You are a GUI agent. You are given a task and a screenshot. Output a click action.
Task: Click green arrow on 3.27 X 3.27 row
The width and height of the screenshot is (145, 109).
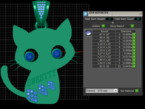tap(134, 54)
